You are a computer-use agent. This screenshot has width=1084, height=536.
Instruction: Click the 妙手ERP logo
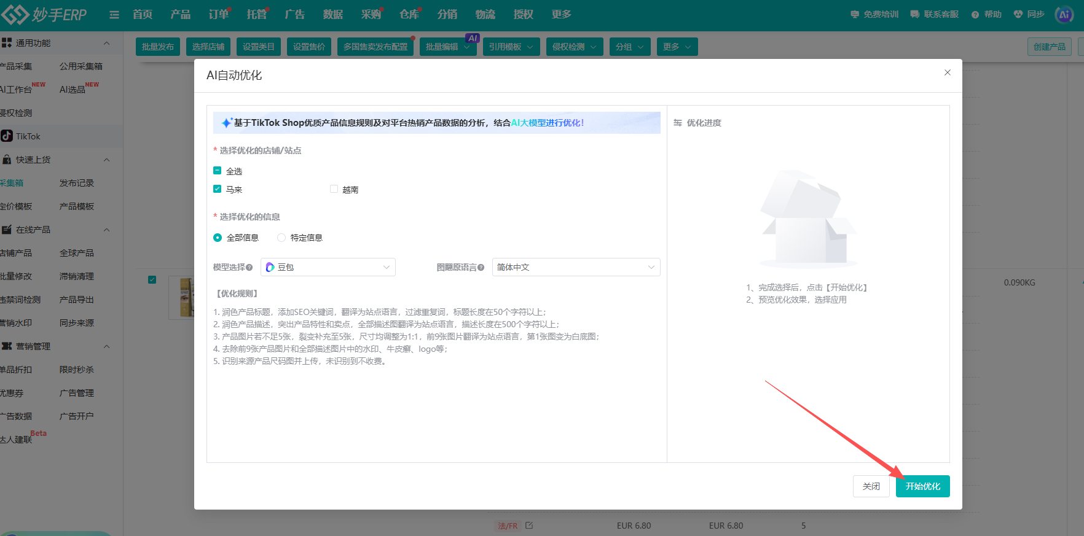tap(44, 14)
